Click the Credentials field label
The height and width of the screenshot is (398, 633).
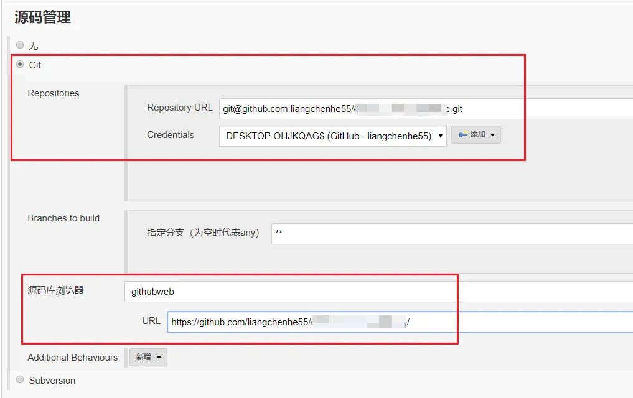pos(171,135)
